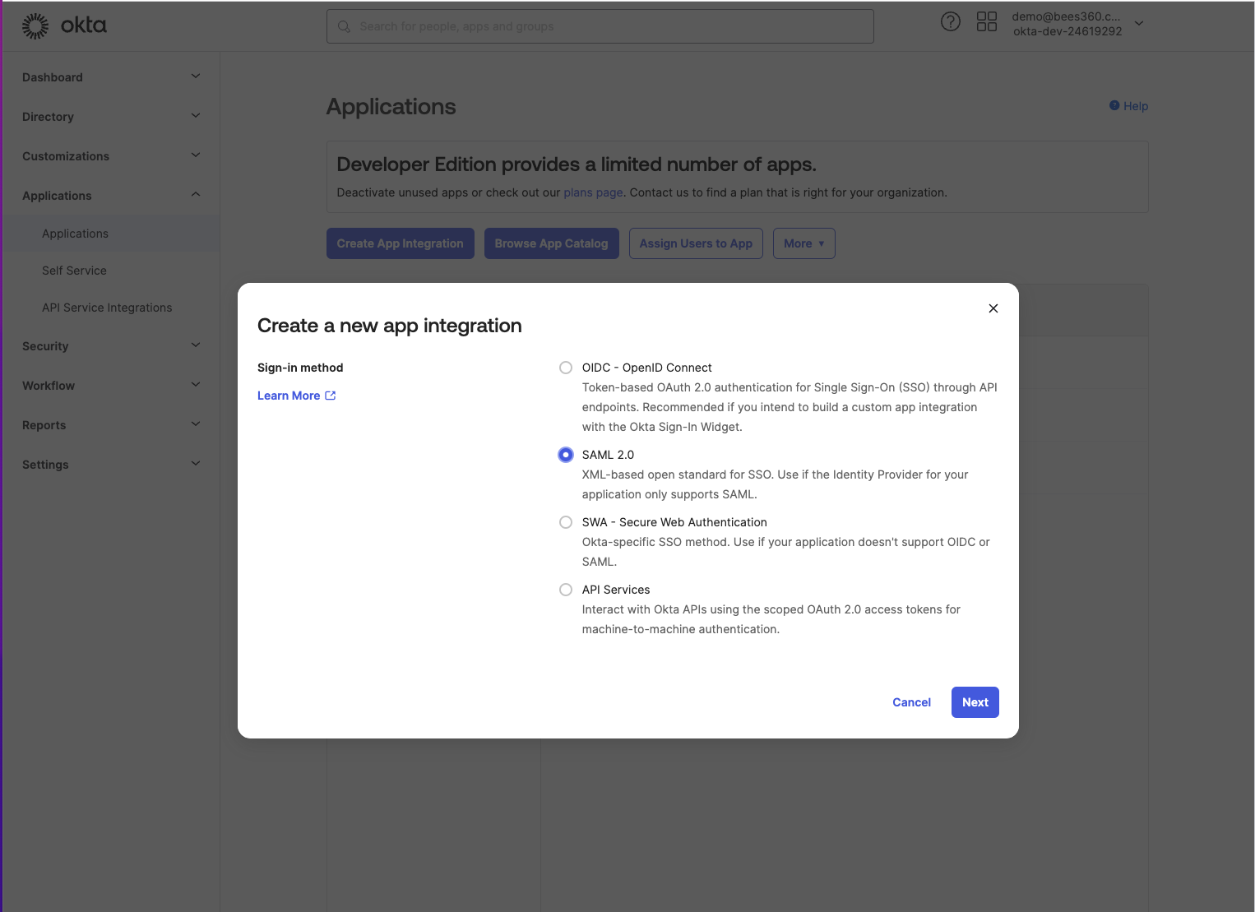Click the Dashboard sidebar label
The image size is (1255, 912).
tap(53, 77)
